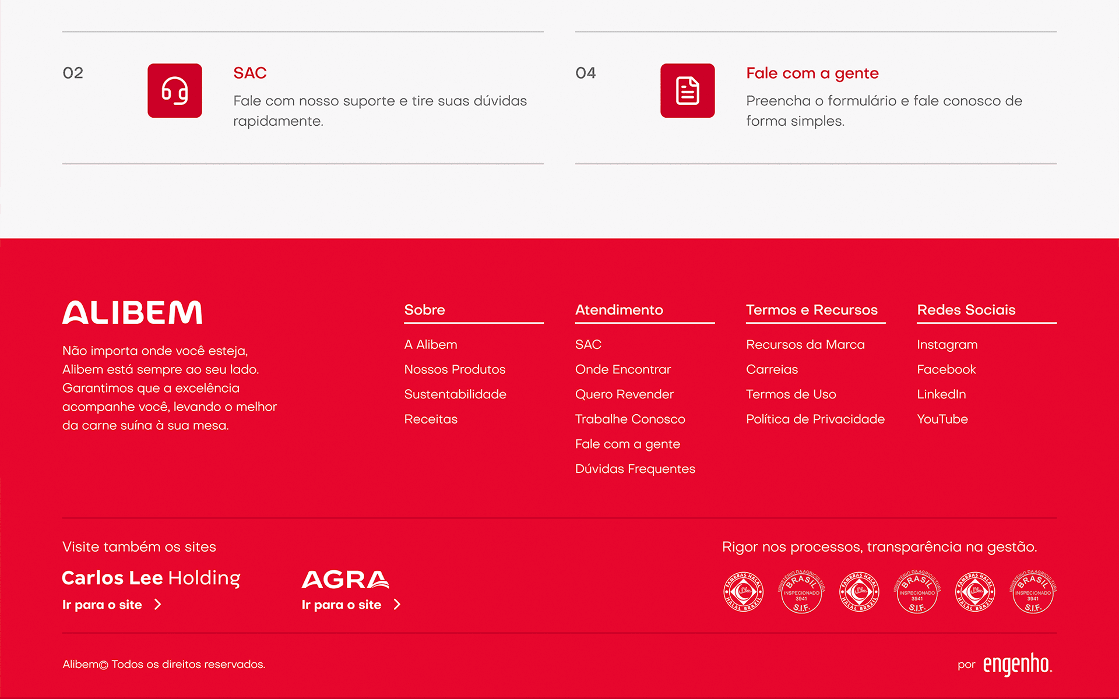Go to Nossos Produtos page

(x=455, y=369)
